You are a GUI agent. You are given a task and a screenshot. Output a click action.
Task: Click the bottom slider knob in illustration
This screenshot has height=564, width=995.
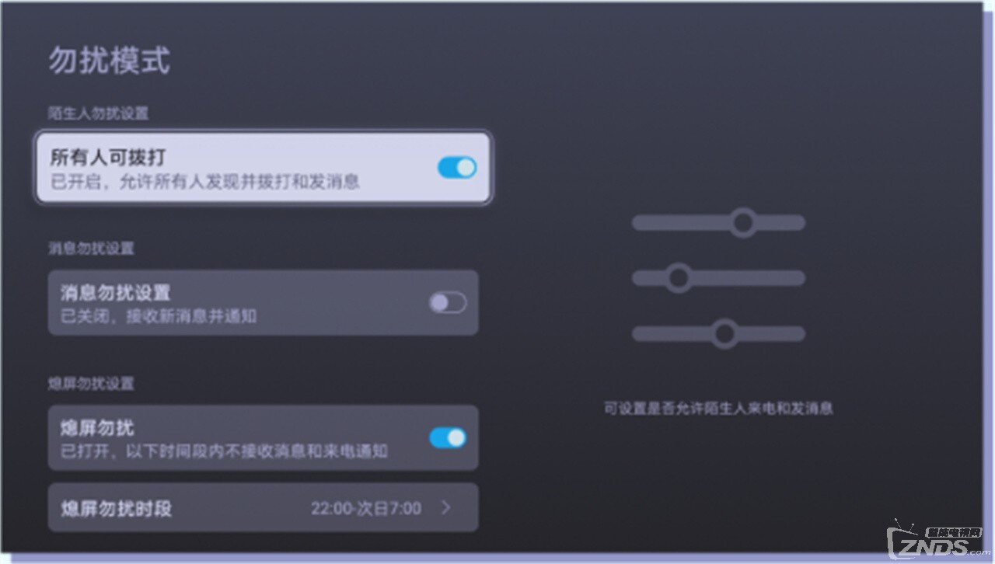724,334
